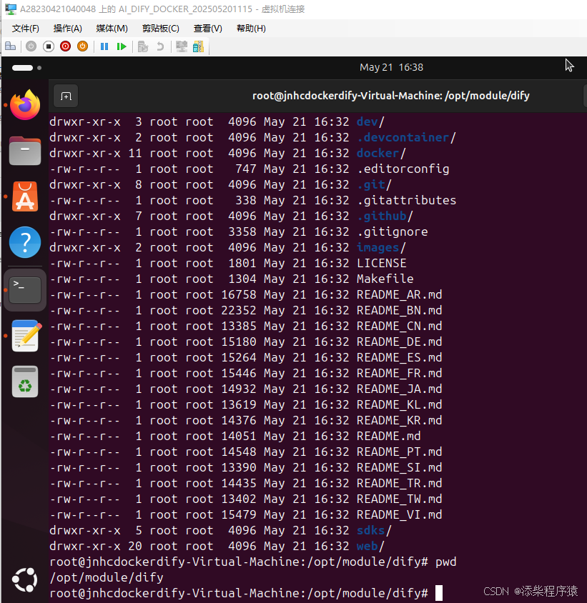The width and height of the screenshot is (587, 603).
Task: Click the README.md file name
Action: click(388, 437)
